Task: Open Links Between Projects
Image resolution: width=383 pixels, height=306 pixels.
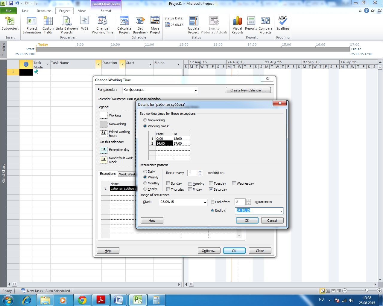Action: [x=67, y=25]
